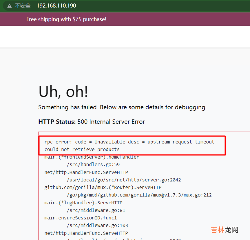Click the Free shipping with $75 banner
Viewport: 250px width, 240px height.
pos(66,19)
